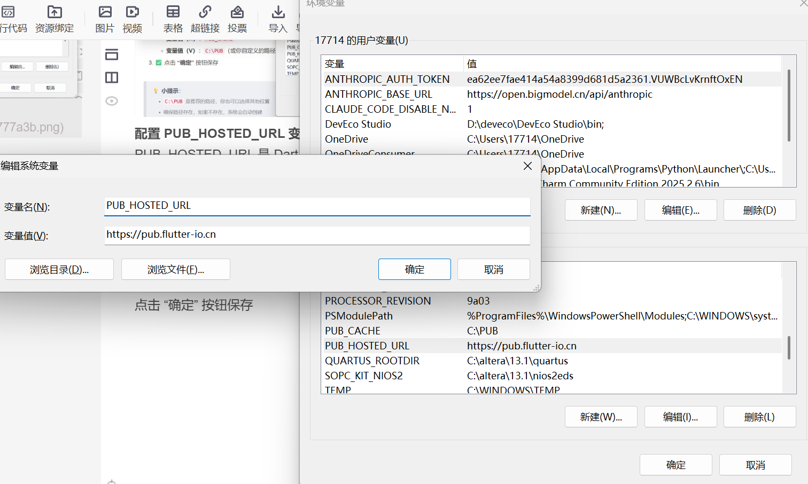Select the ANTHROPIC_BASE_URL user variable row
Screen dimensions: 808x484
[551, 94]
